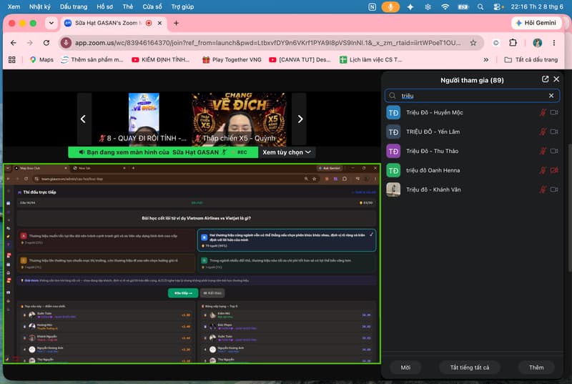The width and height of the screenshot is (572, 384).
Task: Expand hidden bookmarks with the chevron
Action: point(486,59)
